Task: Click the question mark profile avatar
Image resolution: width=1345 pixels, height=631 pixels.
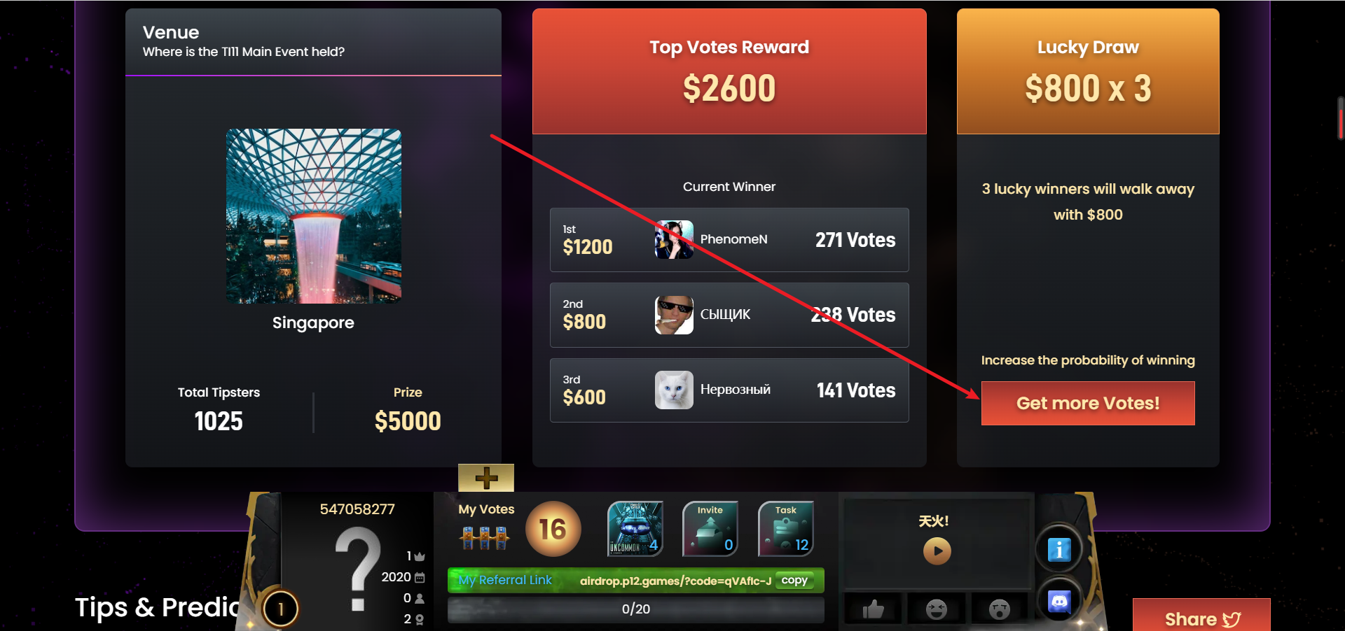Action: (358, 568)
